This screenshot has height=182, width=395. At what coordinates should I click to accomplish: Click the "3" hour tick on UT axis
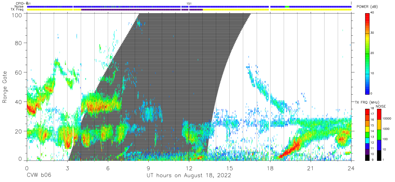[67, 168]
